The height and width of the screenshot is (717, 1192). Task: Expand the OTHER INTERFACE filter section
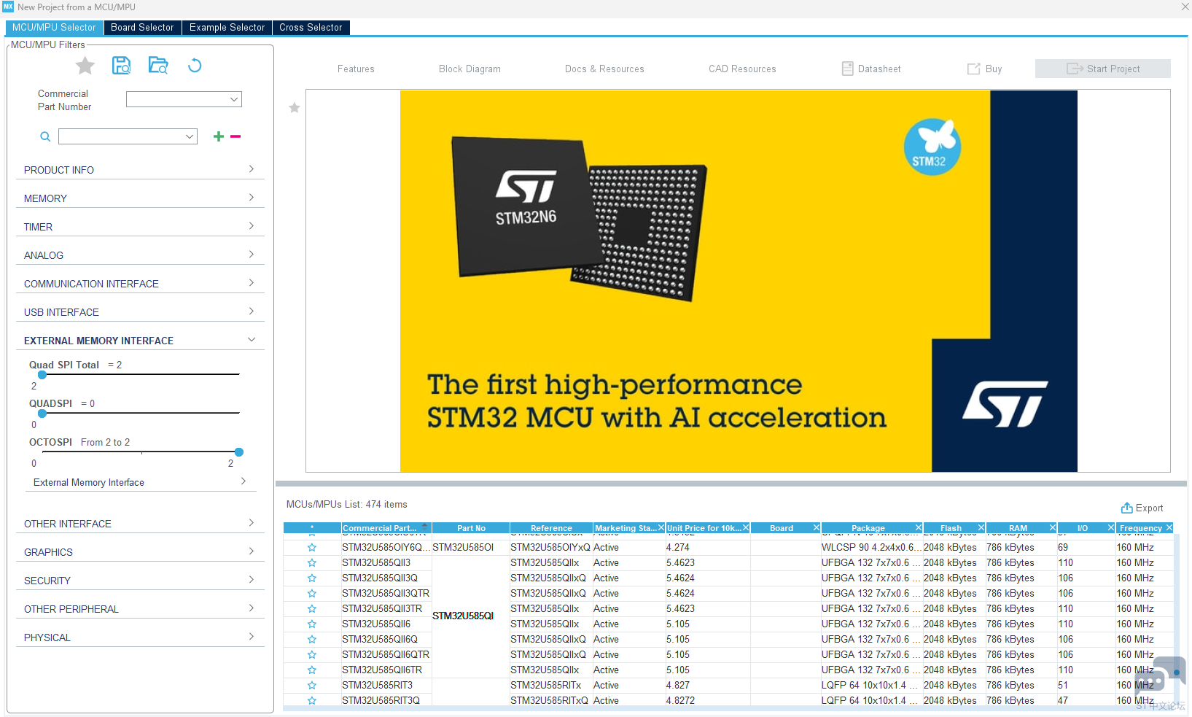pyautogui.click(x=140, y=523)
